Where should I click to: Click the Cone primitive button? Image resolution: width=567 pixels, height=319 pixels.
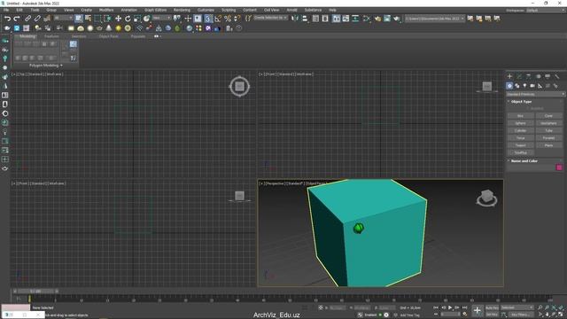(x=548, y=116)
